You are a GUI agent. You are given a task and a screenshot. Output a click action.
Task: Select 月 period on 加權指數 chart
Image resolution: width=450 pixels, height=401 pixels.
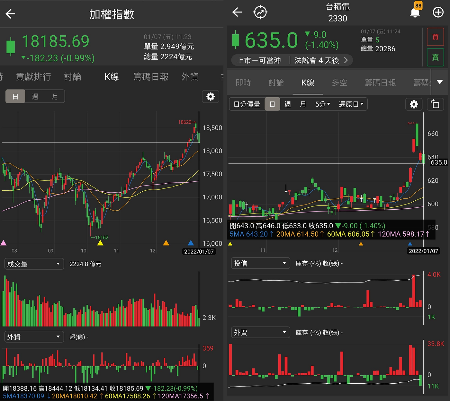[55, 96]
